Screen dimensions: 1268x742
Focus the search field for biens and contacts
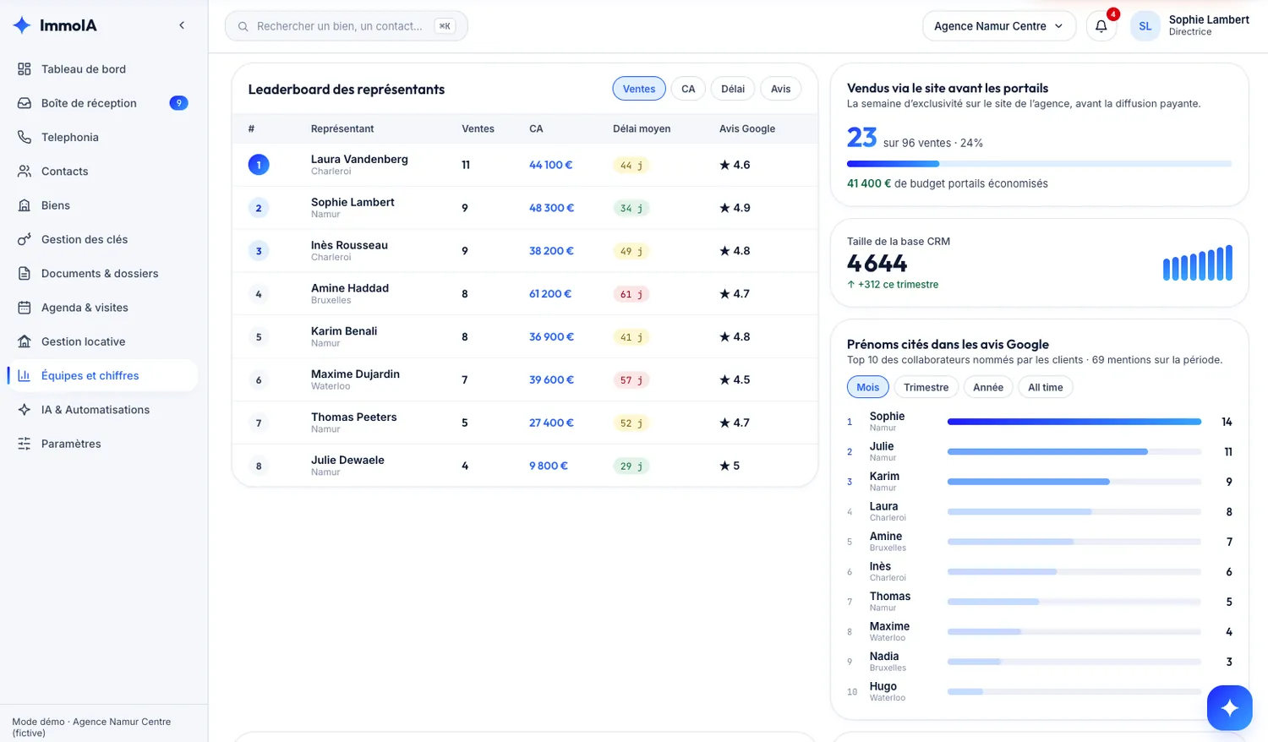[346, 26]
